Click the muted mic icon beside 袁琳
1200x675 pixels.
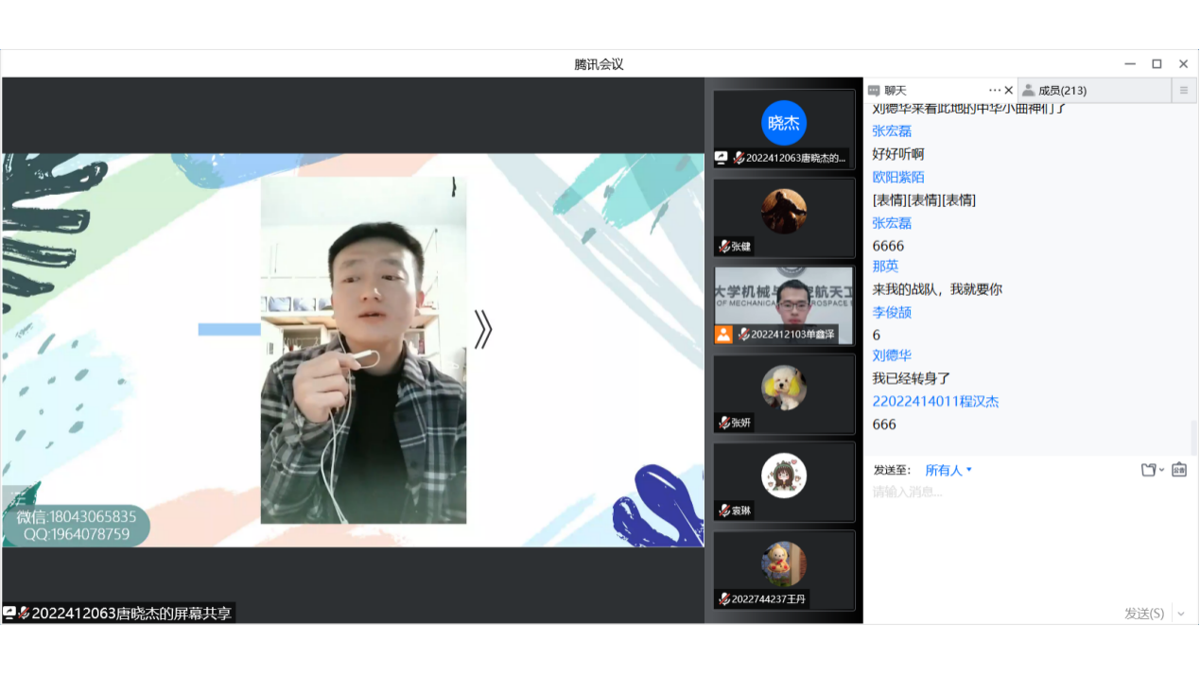(724, 511)
